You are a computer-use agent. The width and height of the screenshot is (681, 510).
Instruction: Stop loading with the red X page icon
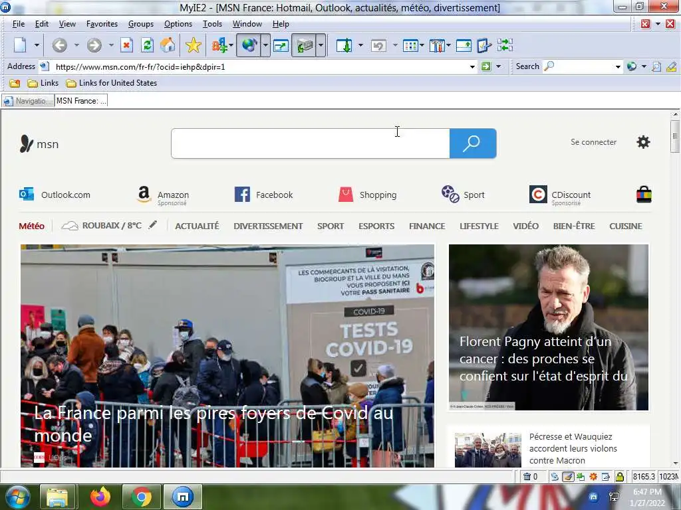coord(126,45)
